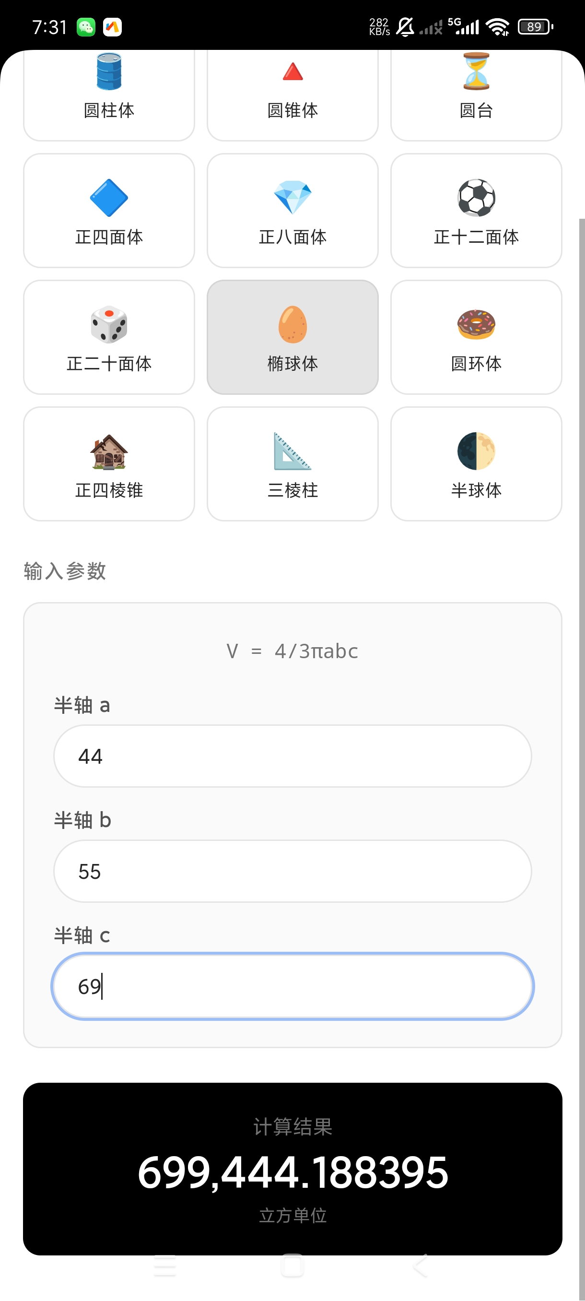Pick the 正四面体 blue diamond shape

click(x=109, y=211)
